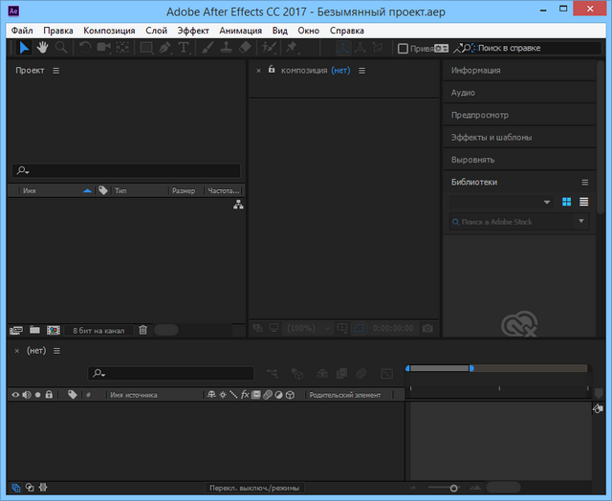Toggle the audio speaker column header

[x=27, y=395]
